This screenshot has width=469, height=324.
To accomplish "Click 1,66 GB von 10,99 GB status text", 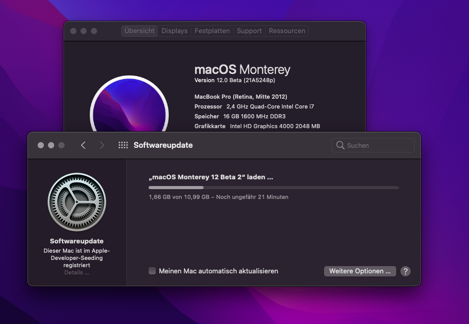I will pos(218,197).
